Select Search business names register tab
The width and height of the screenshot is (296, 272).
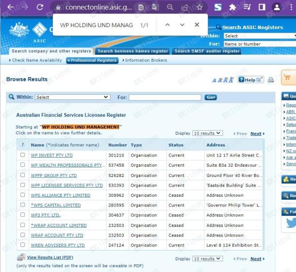click(x=132, y=51)
